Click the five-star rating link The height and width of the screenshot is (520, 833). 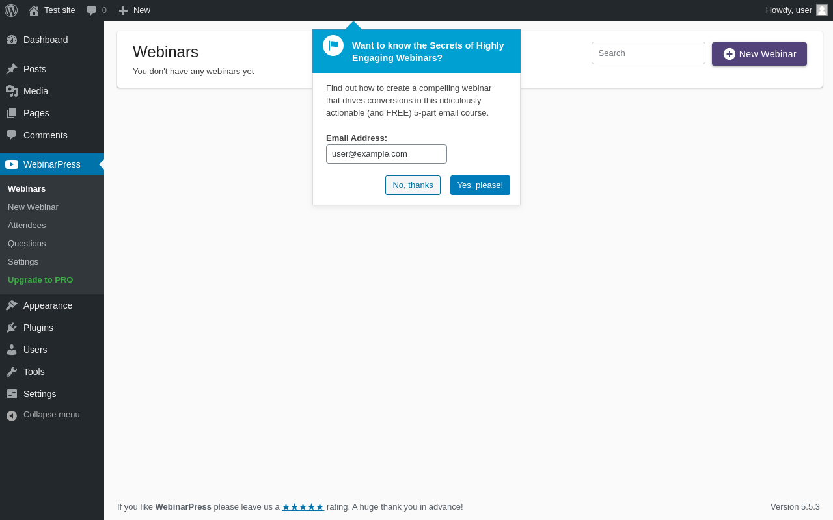pyautogui.click(x=303, y=506)
